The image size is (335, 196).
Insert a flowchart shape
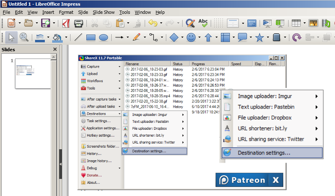click(225, 37)
